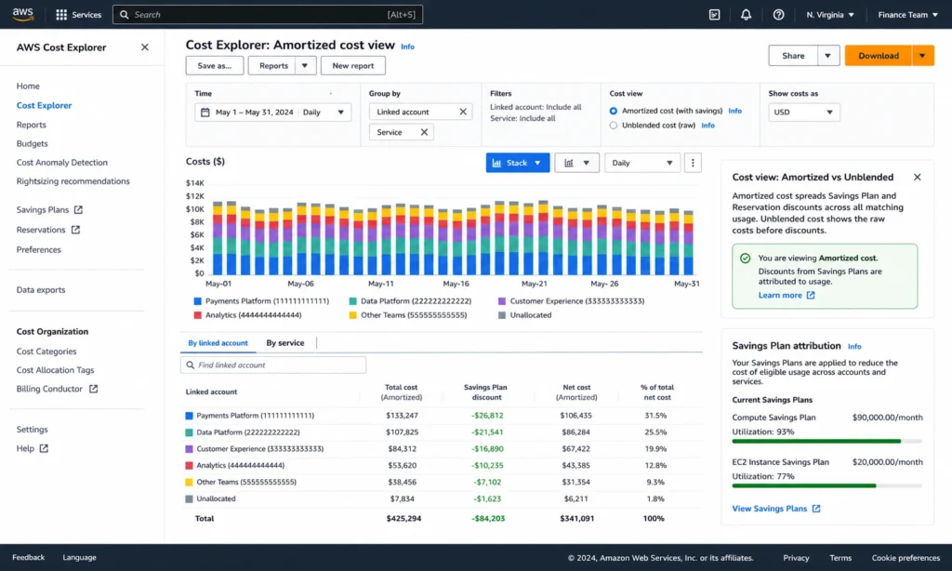Click the Help external link icon
The height and width of the screenshot is (571, 952).
pyautogui.click(x=44, y=448)
